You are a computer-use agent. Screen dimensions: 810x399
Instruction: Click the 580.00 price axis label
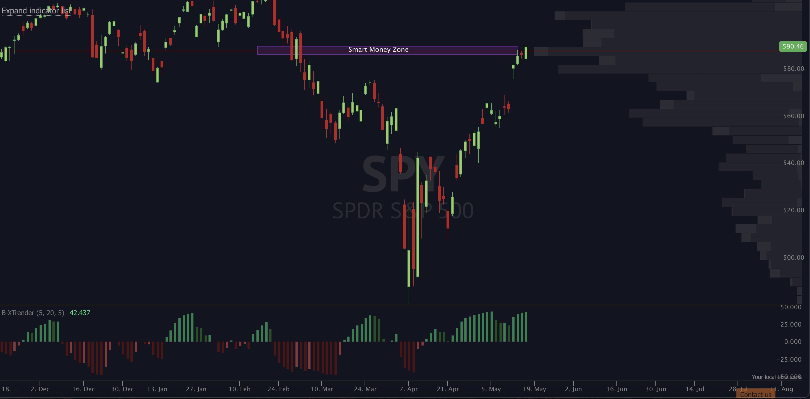pos(793,69)
